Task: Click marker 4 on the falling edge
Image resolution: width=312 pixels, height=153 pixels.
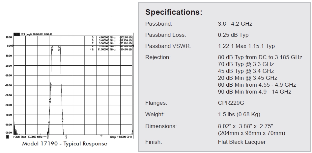Action: pyautogui.click(x=62, y=119)
